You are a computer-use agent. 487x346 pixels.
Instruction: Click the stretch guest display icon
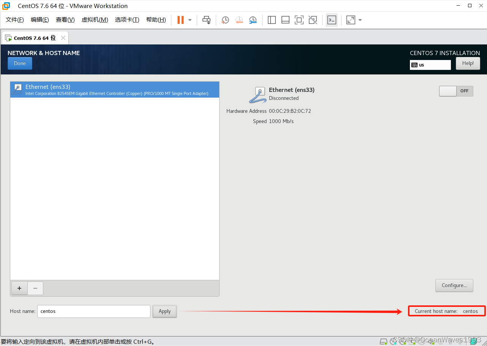tap(351, 20)
